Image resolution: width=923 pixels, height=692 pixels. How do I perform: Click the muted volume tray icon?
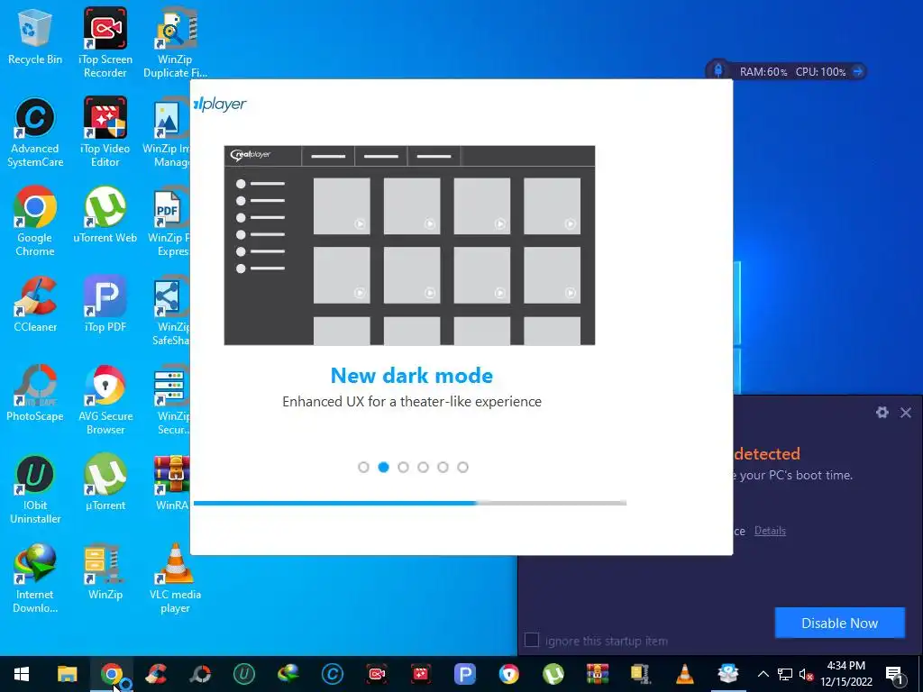coord(806,674)
